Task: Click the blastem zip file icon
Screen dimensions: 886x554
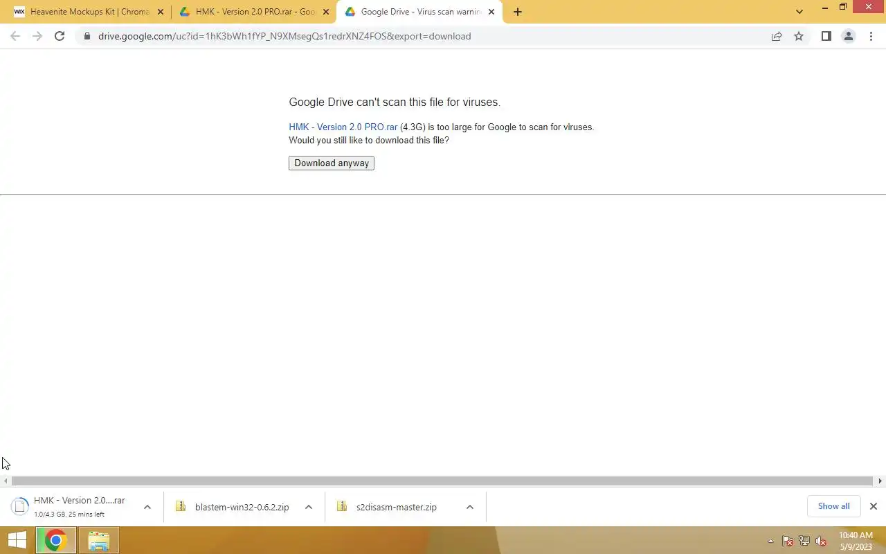Action: [x=181, y=506]
